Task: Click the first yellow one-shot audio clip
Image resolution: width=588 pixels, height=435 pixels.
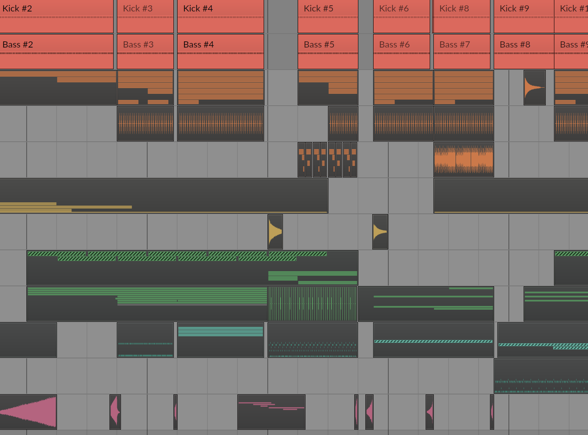Action: pyautogui.click(x=275, y=232)
